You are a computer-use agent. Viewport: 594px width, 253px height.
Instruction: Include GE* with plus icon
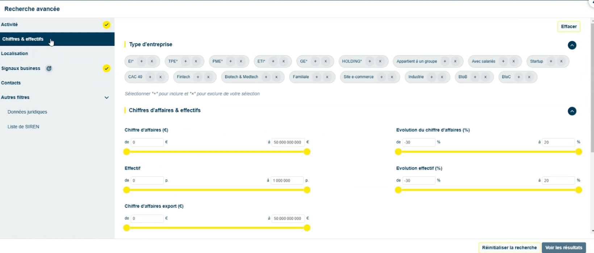(315, 61)
